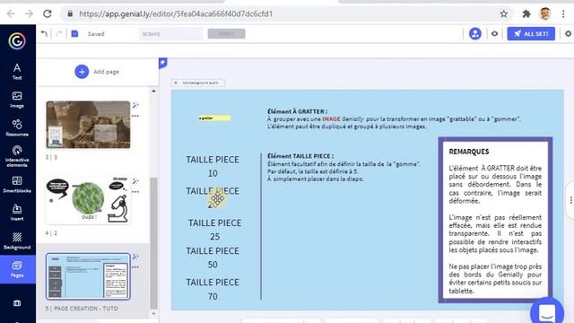Open the chat support bubble
The width and height of the screenshot is (574, 323).
pyautogui.click(x=547, y=311)
